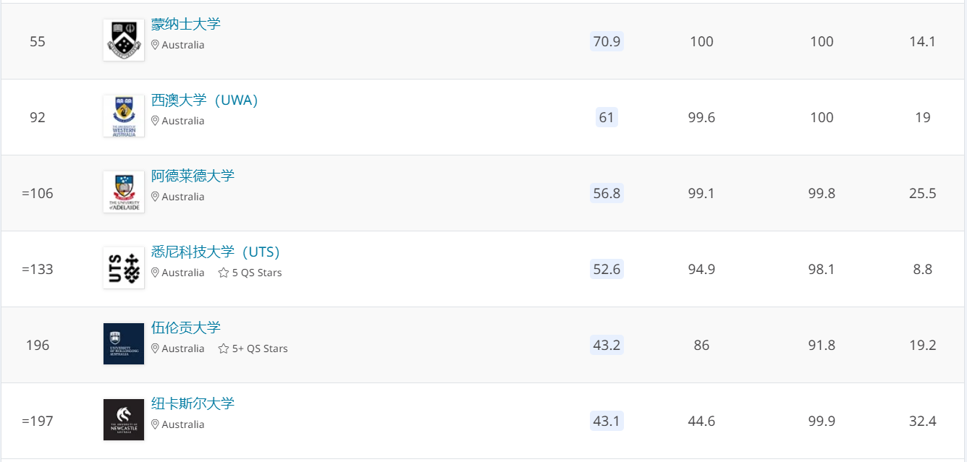Image resolution: width=967 pixels, height=462 pixels.
Task: Click the star icon beside 5+ QS Stars
Action: pyautogui.click(x=224, y=348)
